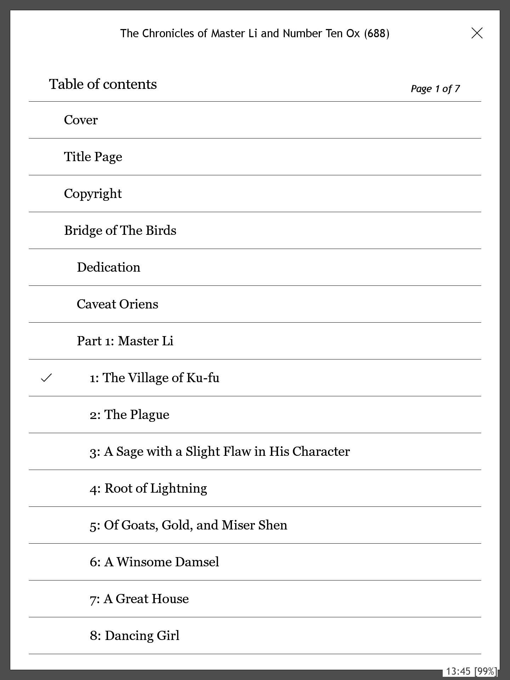
Task: Navigate to Caveat Oriens
Action: pyautogui.click(x=117, y=304)
